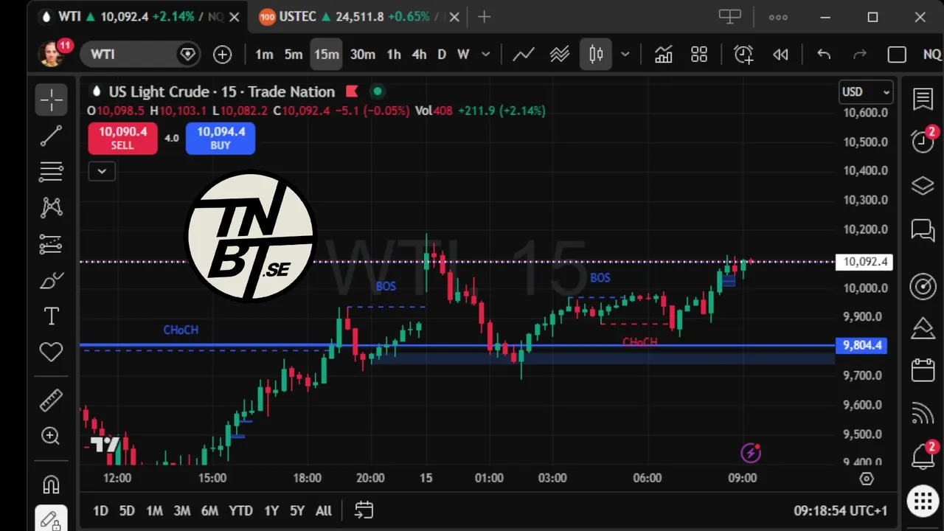Open the USD currency dropdown
Image resolution: width=944 pixels, height=531 pixels.
tap(866, 92)
